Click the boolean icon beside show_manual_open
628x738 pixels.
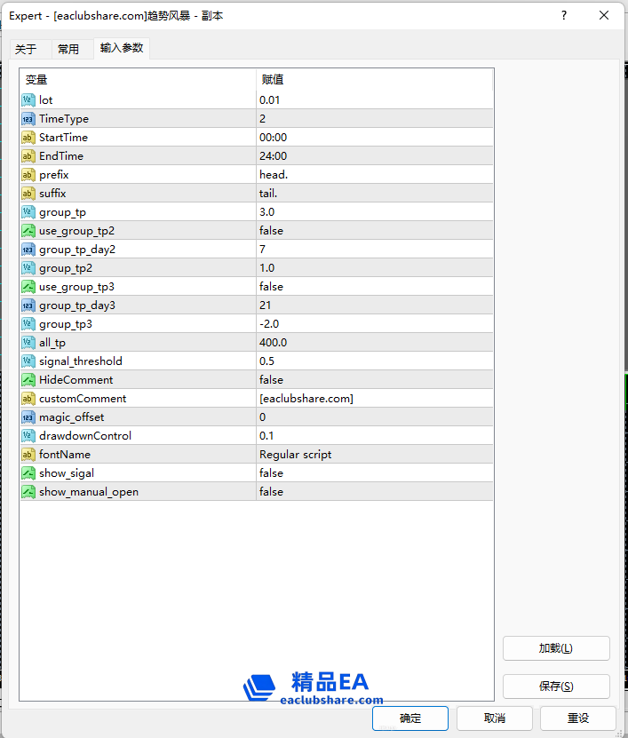pyautogui.click(x=28, y=492)
